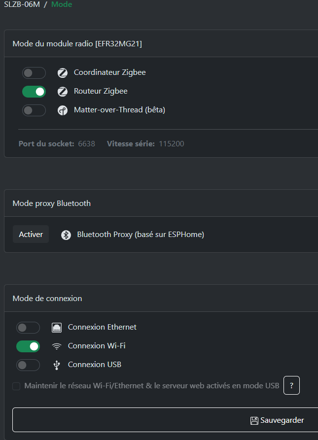Click the Thread icon next to Matter-over-Thread
318x440 pixels.
[x=63, y=110]
